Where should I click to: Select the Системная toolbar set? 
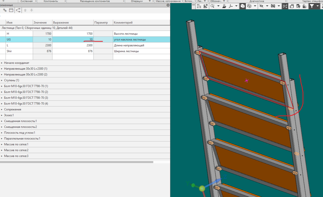[26, 1]
